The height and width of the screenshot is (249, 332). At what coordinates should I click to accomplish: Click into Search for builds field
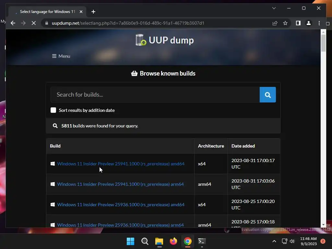(x=155, y=95)
